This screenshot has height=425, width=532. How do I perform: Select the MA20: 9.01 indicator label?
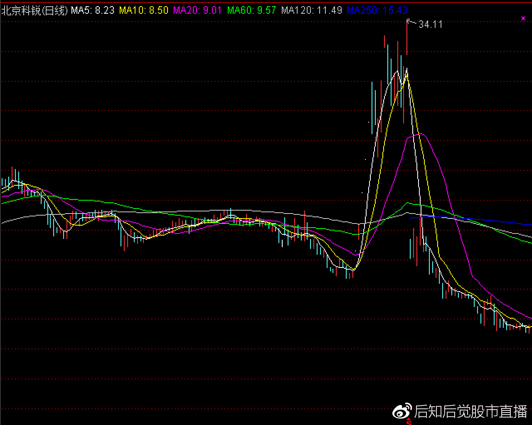(197, 10)
